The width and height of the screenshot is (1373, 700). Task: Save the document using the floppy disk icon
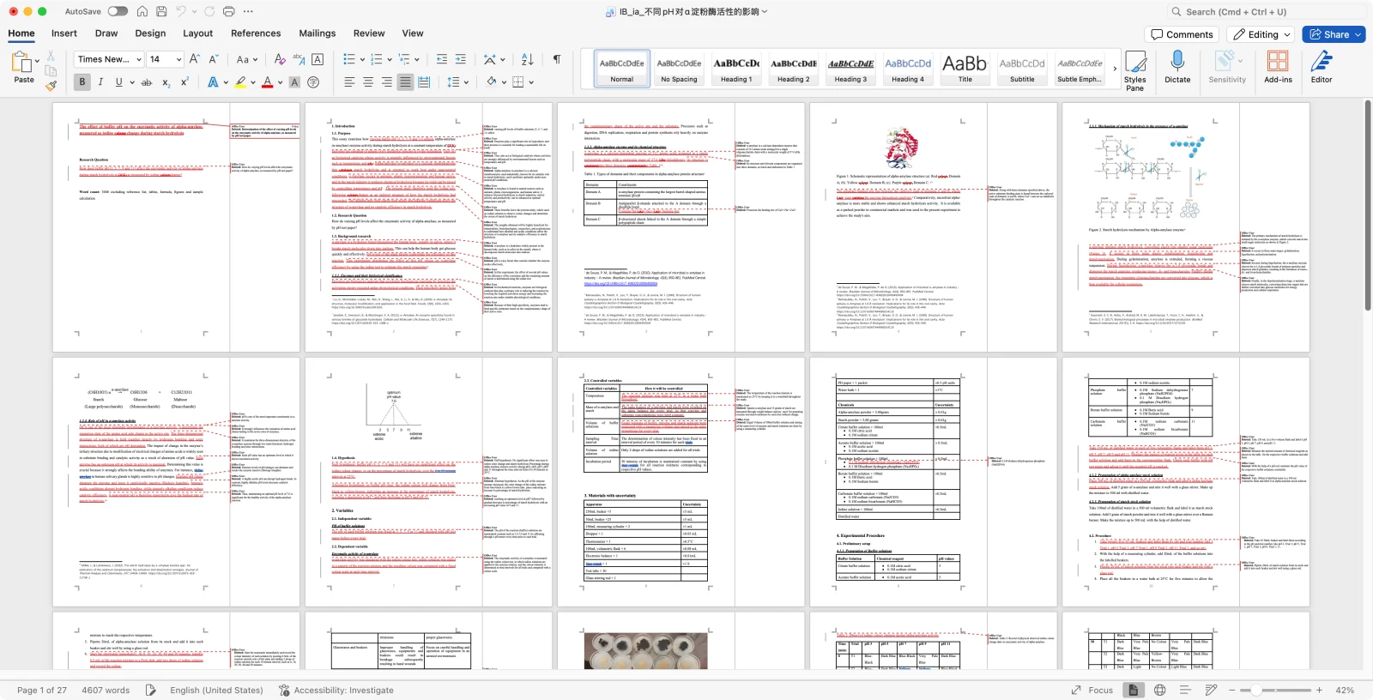(x=160, y=11)
